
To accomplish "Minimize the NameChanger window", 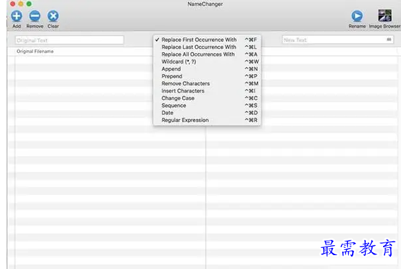I will pos(21,4).
